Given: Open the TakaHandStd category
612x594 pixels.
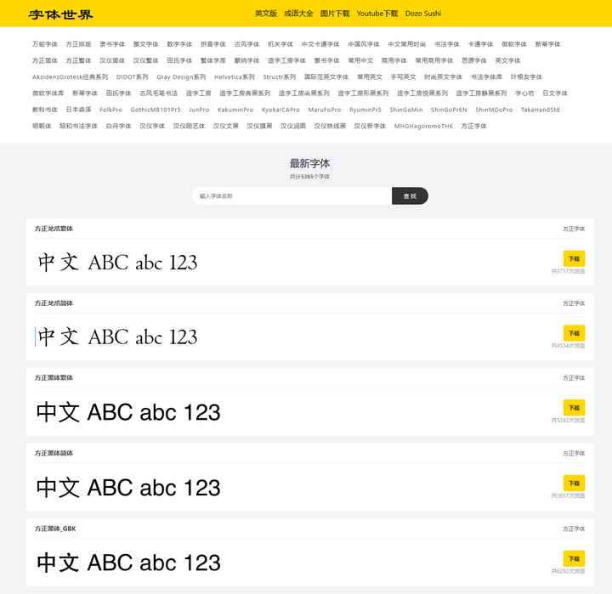Looking at the screenshot, I should coord(541,110).
